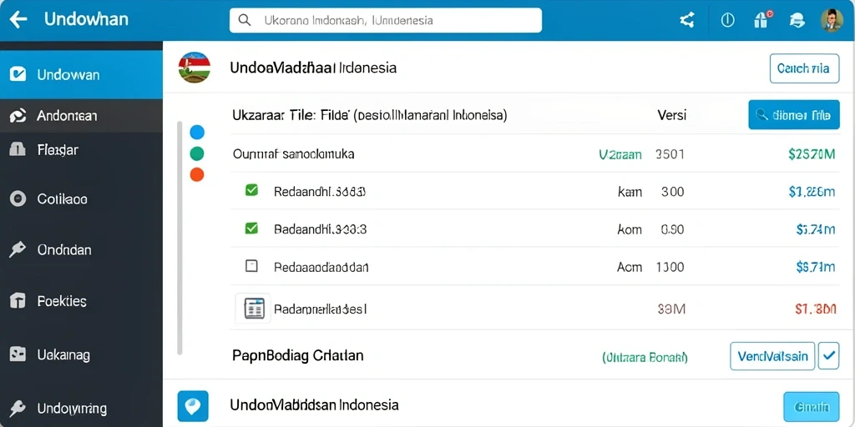Open Undoyiming sidebar item
Viewport: 855px width, 427px height.
81,409
